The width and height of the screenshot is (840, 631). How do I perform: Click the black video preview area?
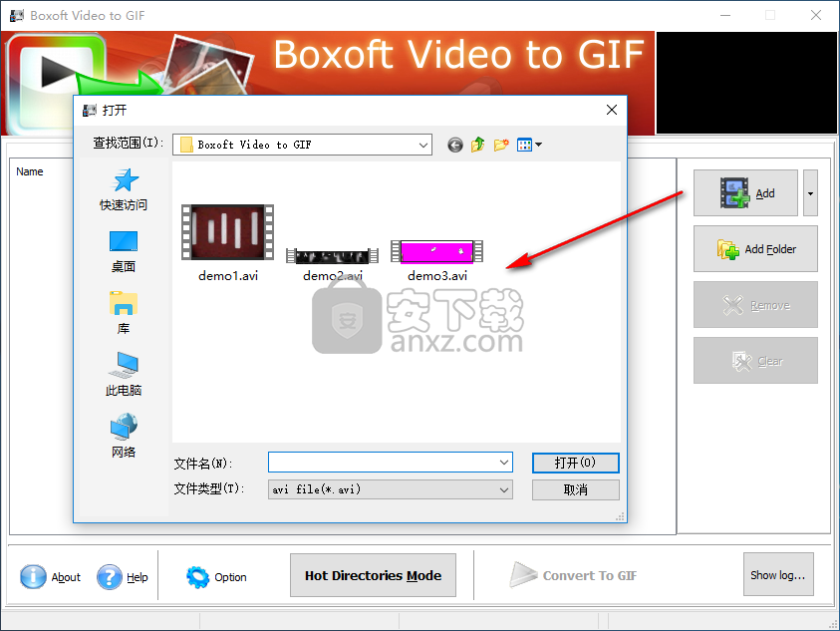746,82
